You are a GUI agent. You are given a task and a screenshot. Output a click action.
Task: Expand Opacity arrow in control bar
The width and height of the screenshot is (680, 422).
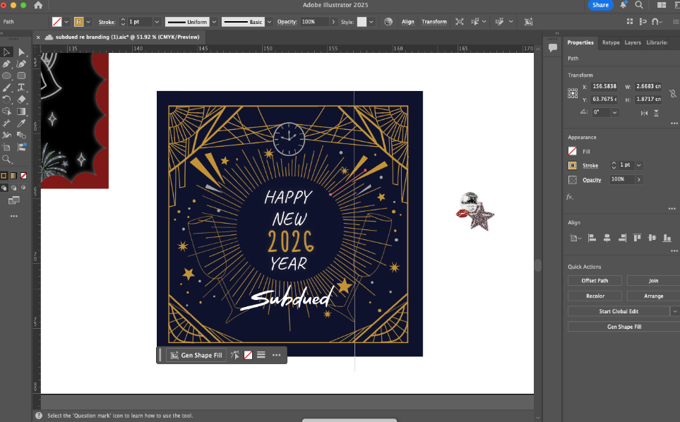coord(333,22)
